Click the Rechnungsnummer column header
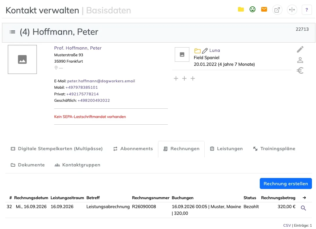 [x=151, y=198]
